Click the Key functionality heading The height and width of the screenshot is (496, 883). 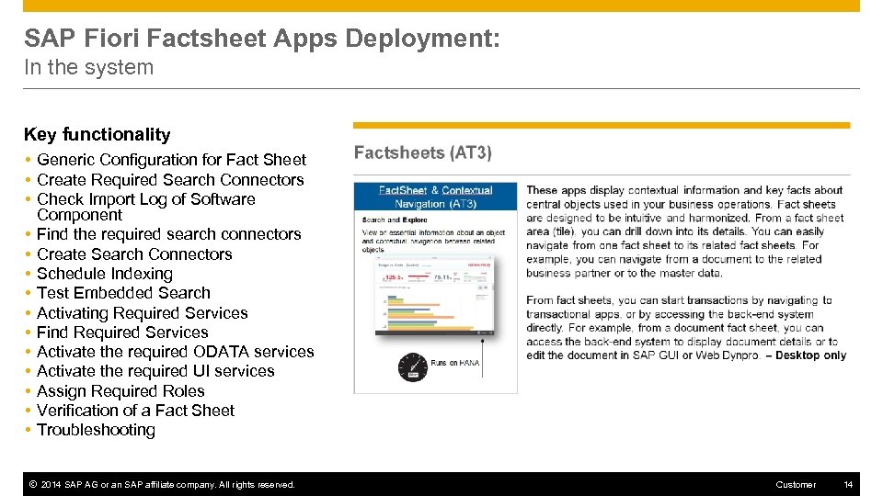[x=97, y=134]
